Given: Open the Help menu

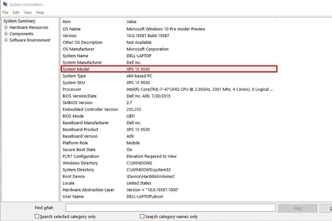Looking at the screenshot, I should pos(40,12).
